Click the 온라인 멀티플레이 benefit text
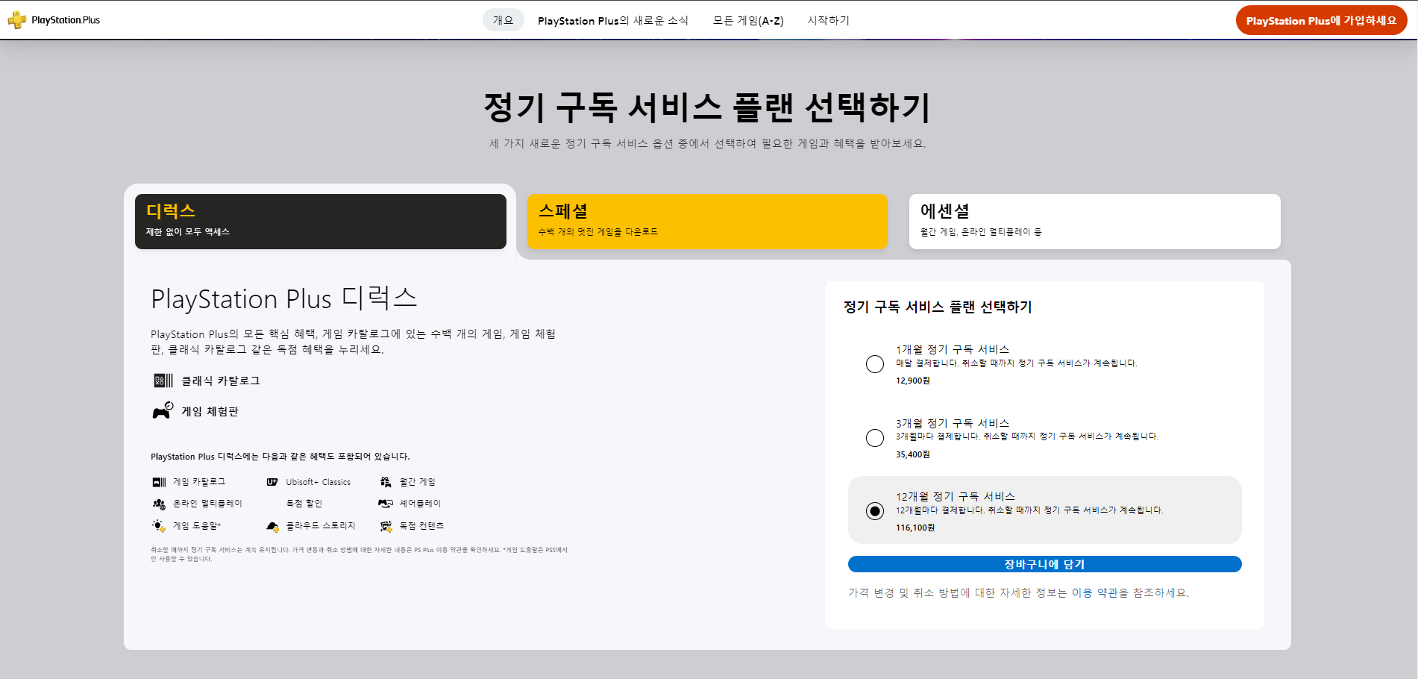 (207, 504)
